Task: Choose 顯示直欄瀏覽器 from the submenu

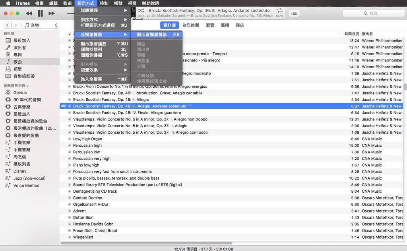Action: [152, 34]
